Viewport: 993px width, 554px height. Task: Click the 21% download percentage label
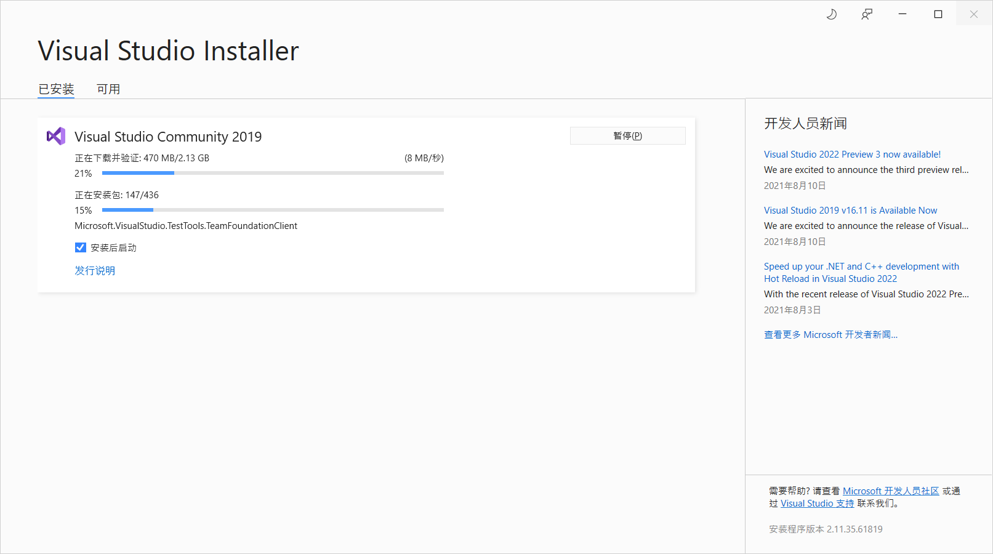(83, 174)
